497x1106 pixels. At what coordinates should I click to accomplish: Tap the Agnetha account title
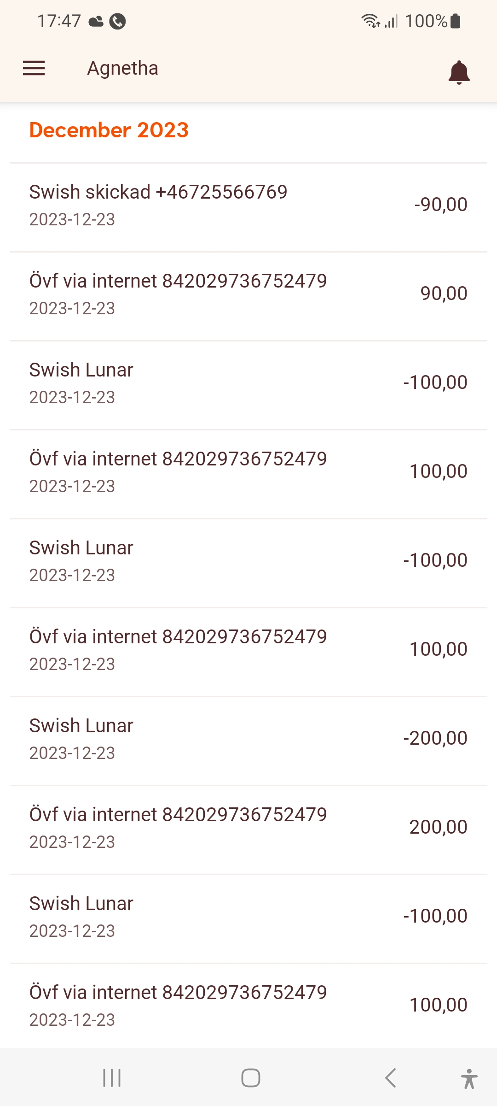click(x=123, y=68)
